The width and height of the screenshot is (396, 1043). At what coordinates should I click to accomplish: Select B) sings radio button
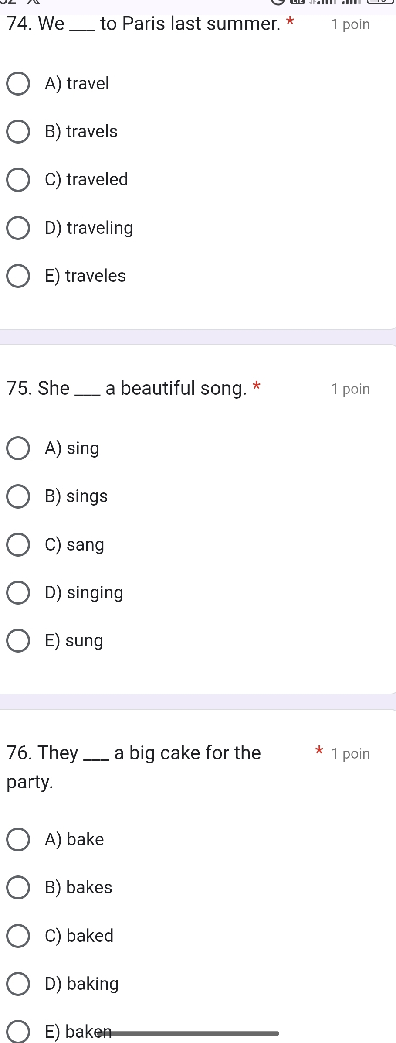(18, 496)
